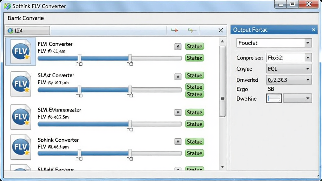Click the Sothink app icon in title bar
The image size is (322, 181).
7,6
